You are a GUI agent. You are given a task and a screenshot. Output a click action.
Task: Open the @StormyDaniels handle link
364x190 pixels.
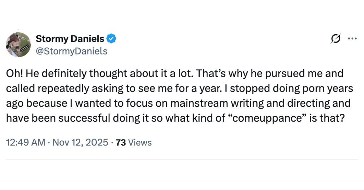pyautogui.click(x=72, y=51)
